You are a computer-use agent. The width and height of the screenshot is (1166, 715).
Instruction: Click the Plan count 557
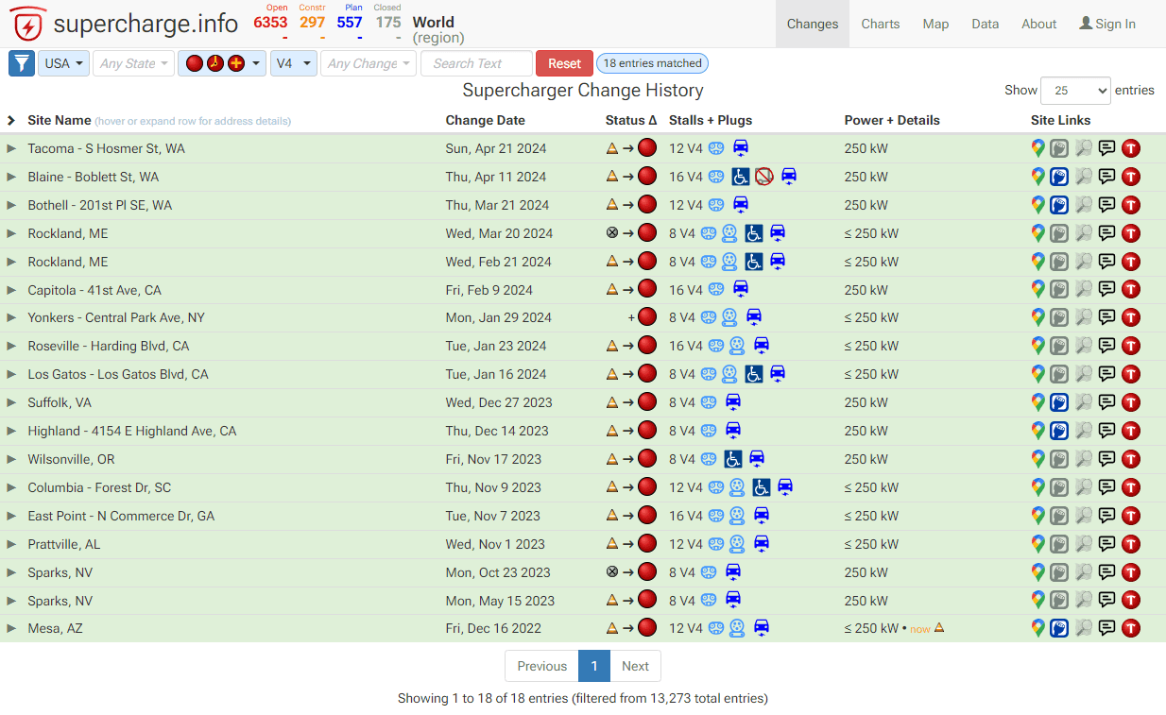point(350,22)
